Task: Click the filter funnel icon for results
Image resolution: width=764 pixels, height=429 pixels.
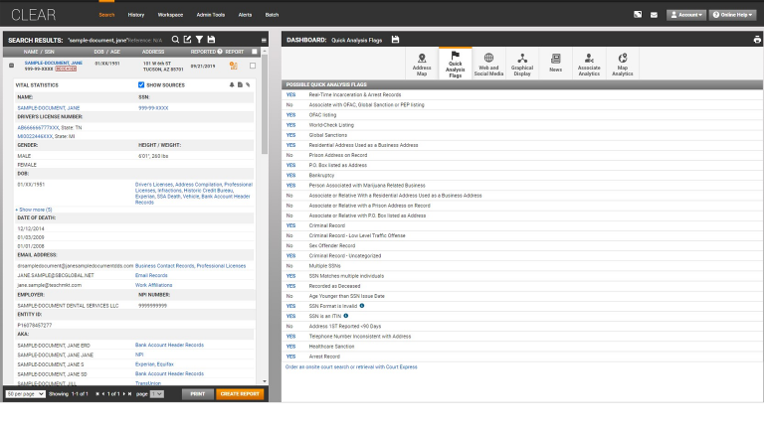Action: pyautogui.click(x=198, y=40)
